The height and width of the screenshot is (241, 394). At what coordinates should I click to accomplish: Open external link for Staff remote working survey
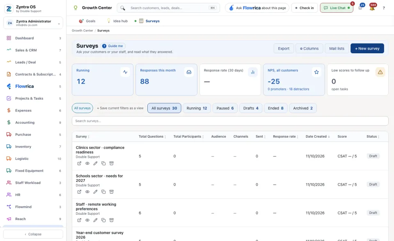click(79, 220)
